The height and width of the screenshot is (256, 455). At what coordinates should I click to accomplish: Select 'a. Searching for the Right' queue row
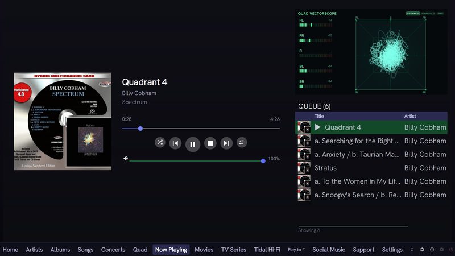(371, 141)
